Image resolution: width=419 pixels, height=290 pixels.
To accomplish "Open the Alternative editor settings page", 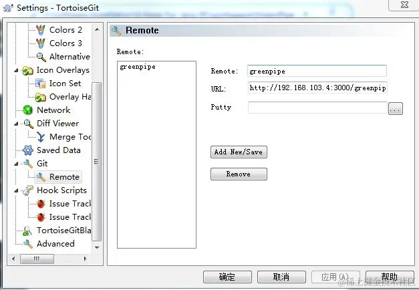I will pyautogui.click(x=69, y=57).
